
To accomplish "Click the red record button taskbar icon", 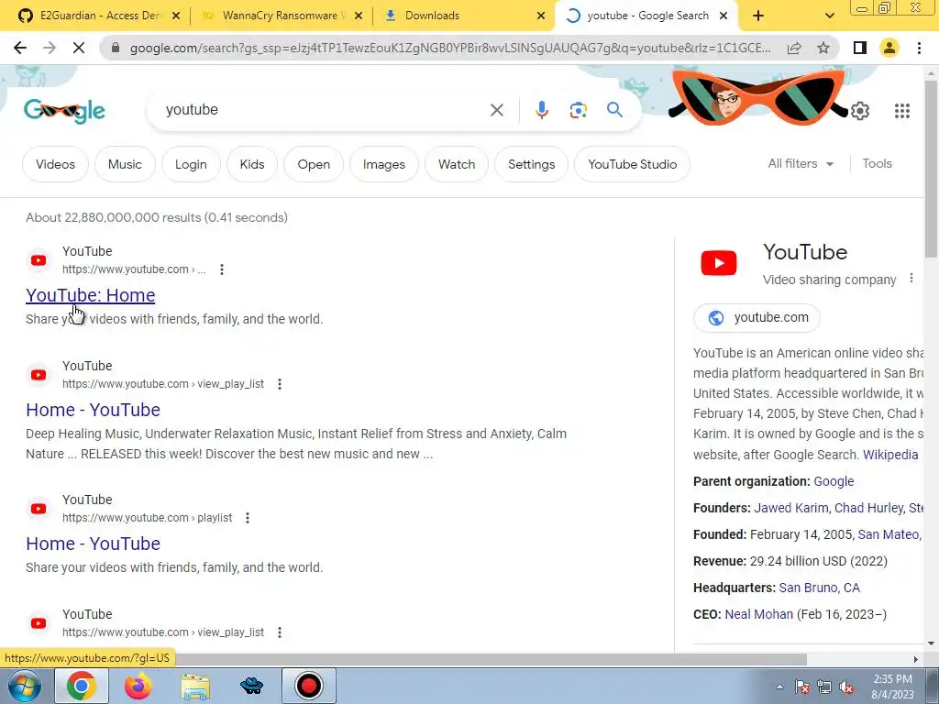I will 309,686.
